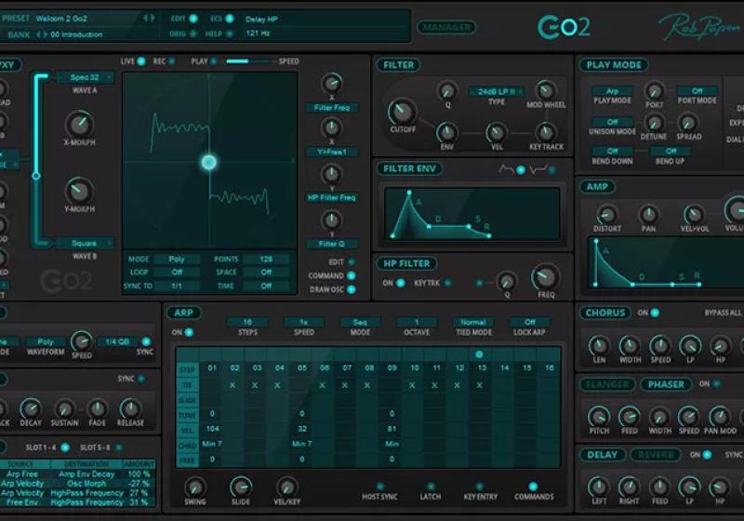Viewport: 744px width, 521px height.
Task: Enable arp HOST SYNC
Action: [x=379, y=487]
